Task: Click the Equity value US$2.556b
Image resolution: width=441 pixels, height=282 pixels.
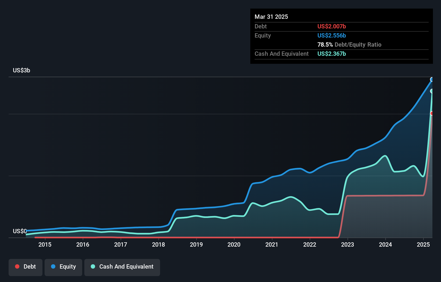Action: tap(332, 35)
